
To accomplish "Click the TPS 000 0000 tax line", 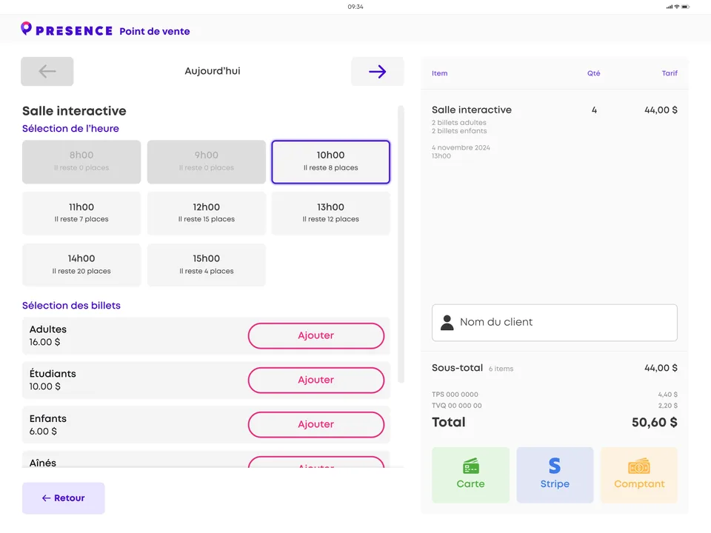I will pos(455,395).
